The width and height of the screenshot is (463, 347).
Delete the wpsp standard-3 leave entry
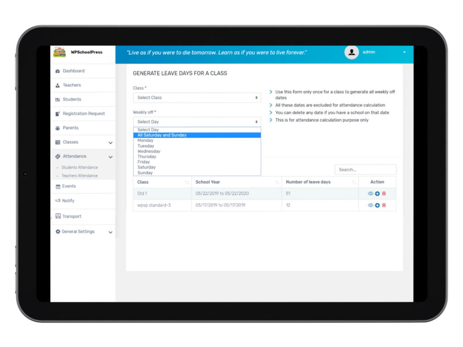[x=384, y=205]
